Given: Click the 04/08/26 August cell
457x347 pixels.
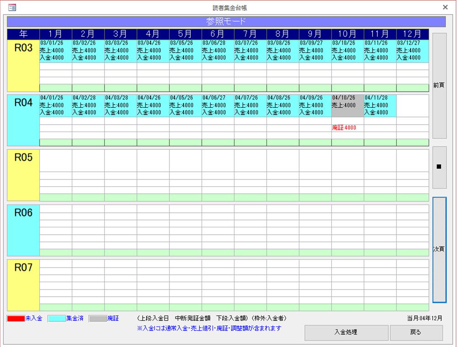Looking at the screenshot, I should coord(283,105).
